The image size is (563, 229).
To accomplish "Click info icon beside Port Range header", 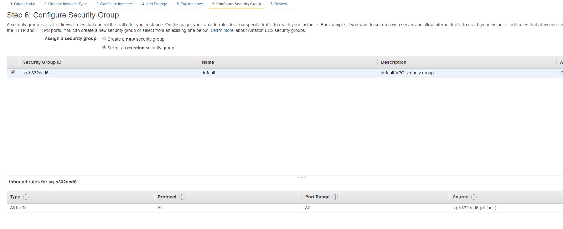I will click(x=335, y=197).
